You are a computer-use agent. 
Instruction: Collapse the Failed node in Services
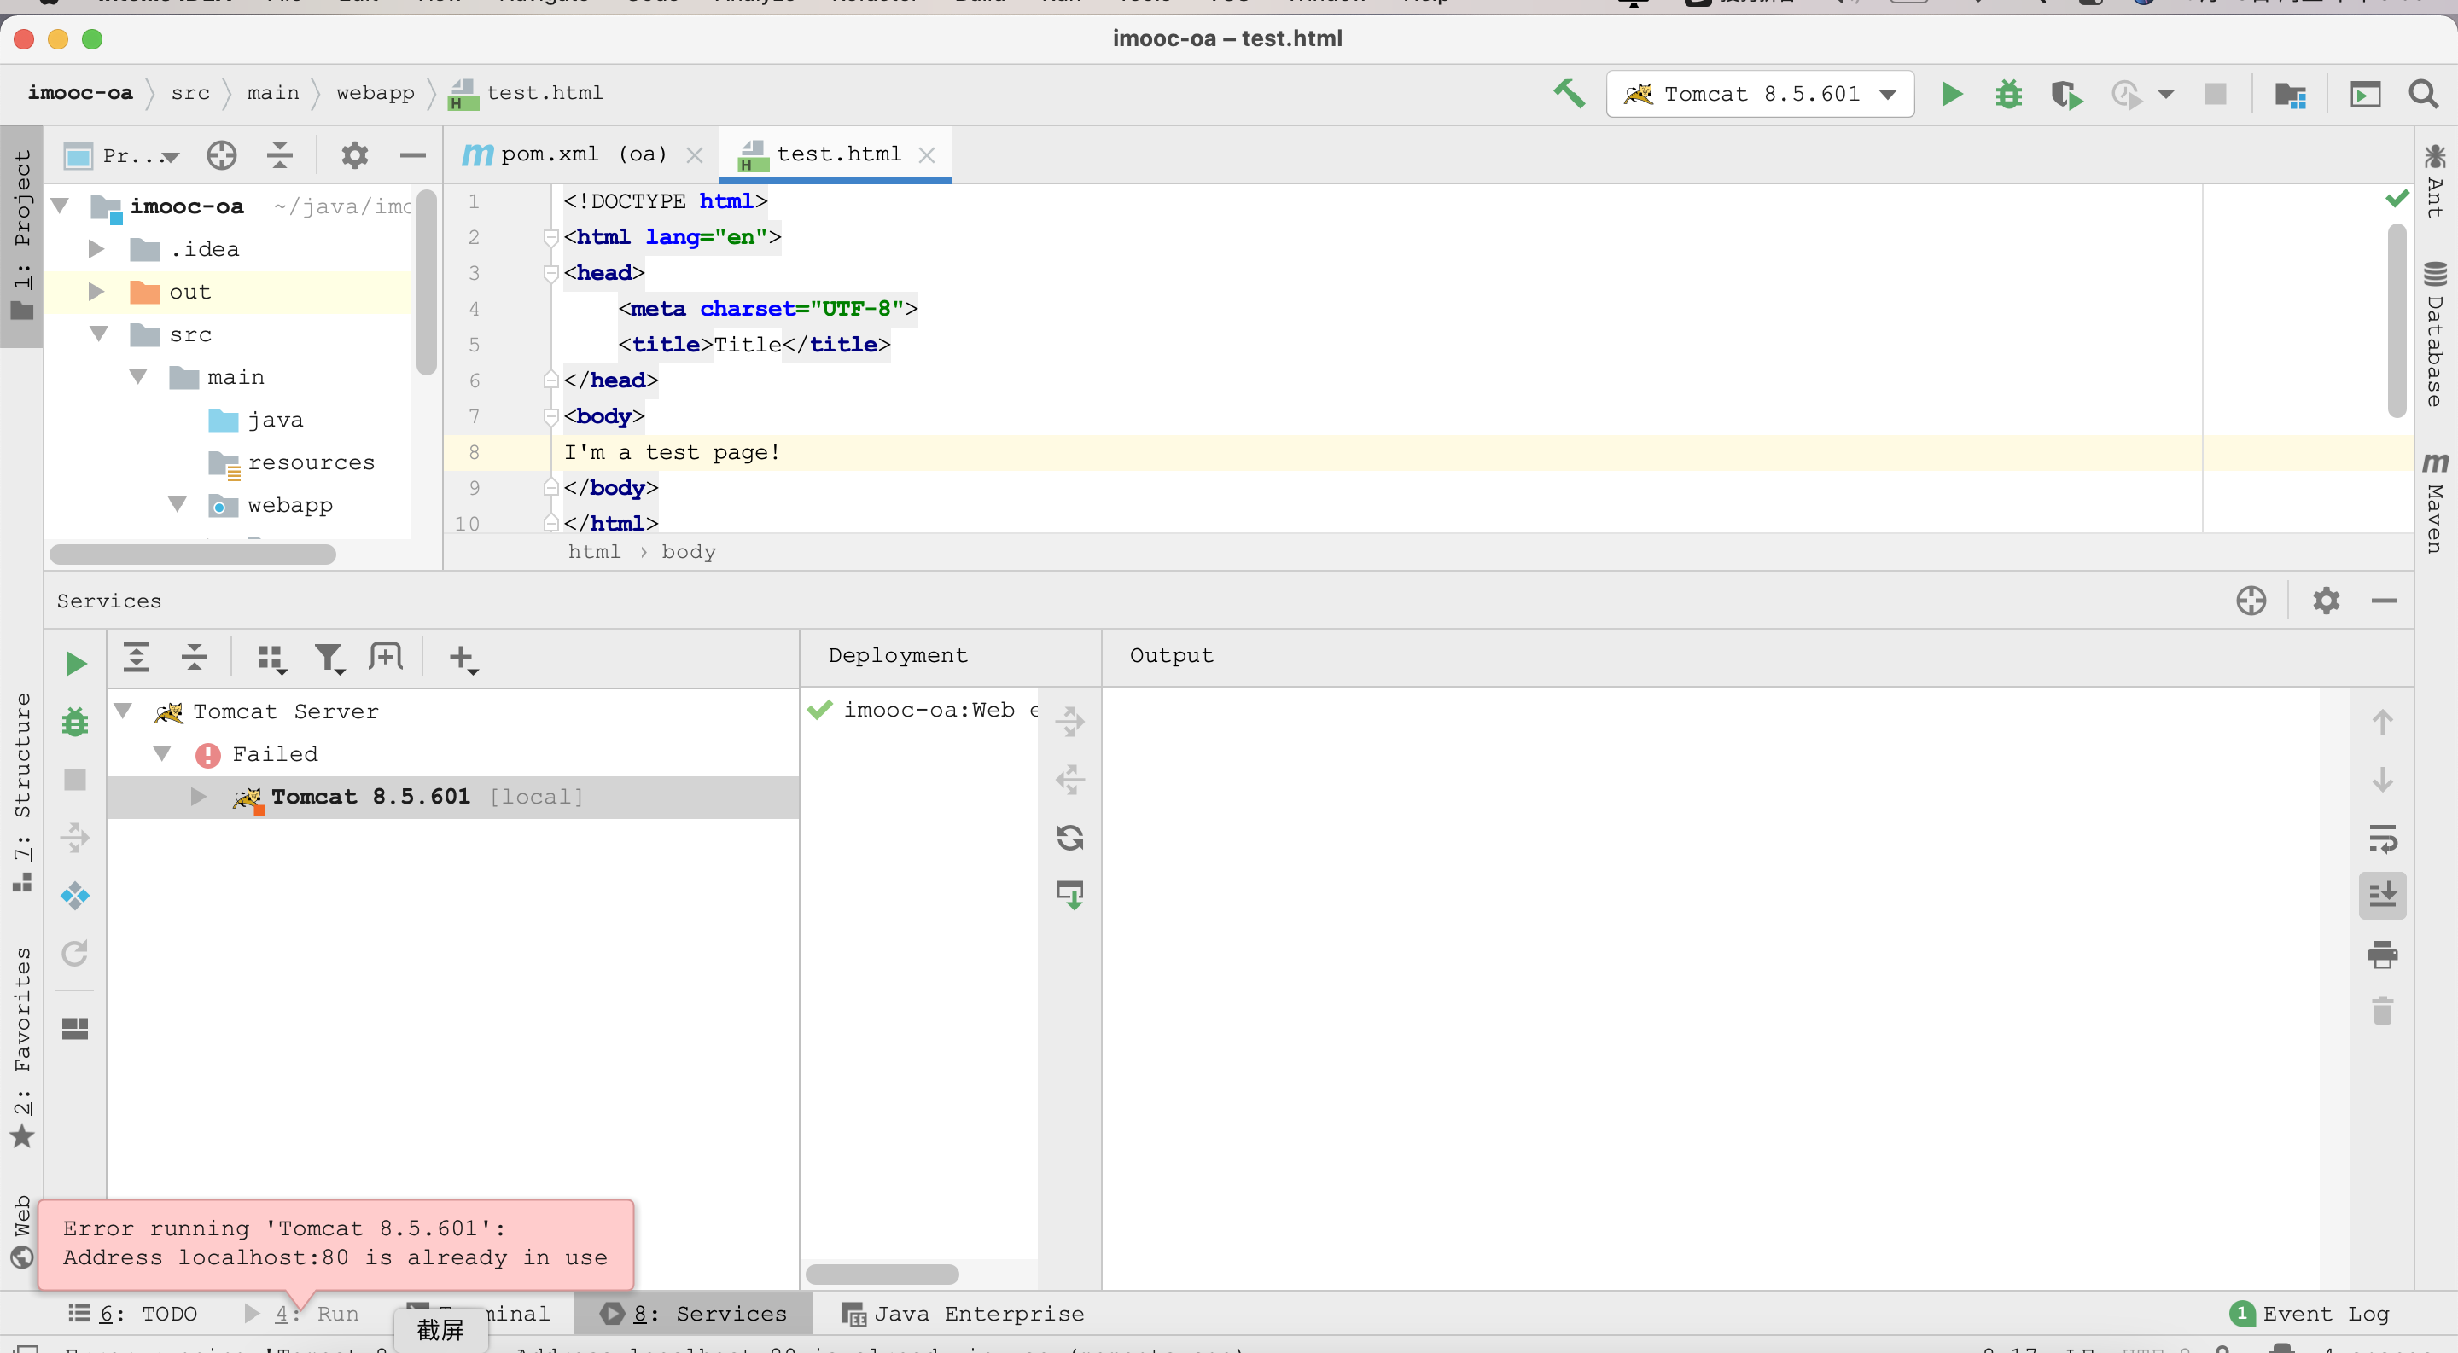[x=162, y=753]
